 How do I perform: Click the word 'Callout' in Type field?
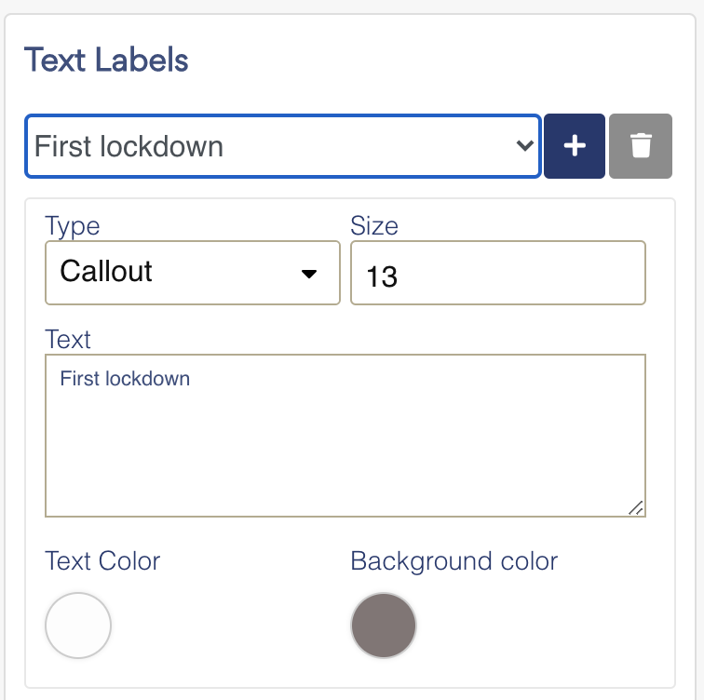point(106,271)
